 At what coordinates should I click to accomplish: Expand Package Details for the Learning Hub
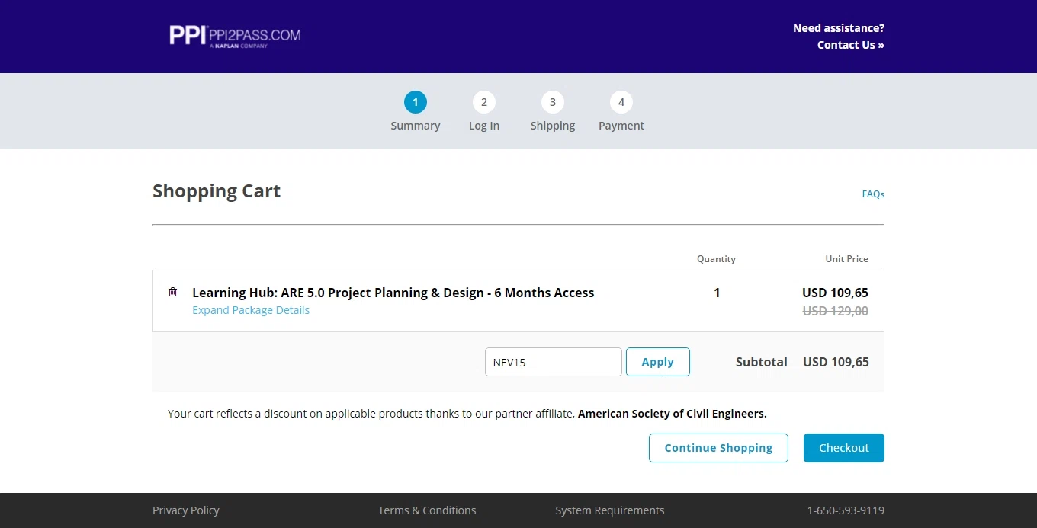coord(251,310)
